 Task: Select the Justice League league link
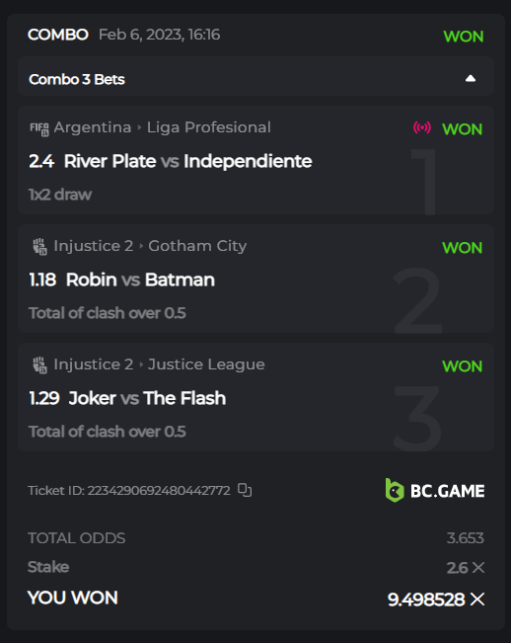coord(206,364)
